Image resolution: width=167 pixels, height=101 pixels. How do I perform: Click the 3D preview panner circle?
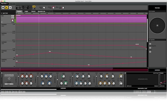click(x=157, y=26)
